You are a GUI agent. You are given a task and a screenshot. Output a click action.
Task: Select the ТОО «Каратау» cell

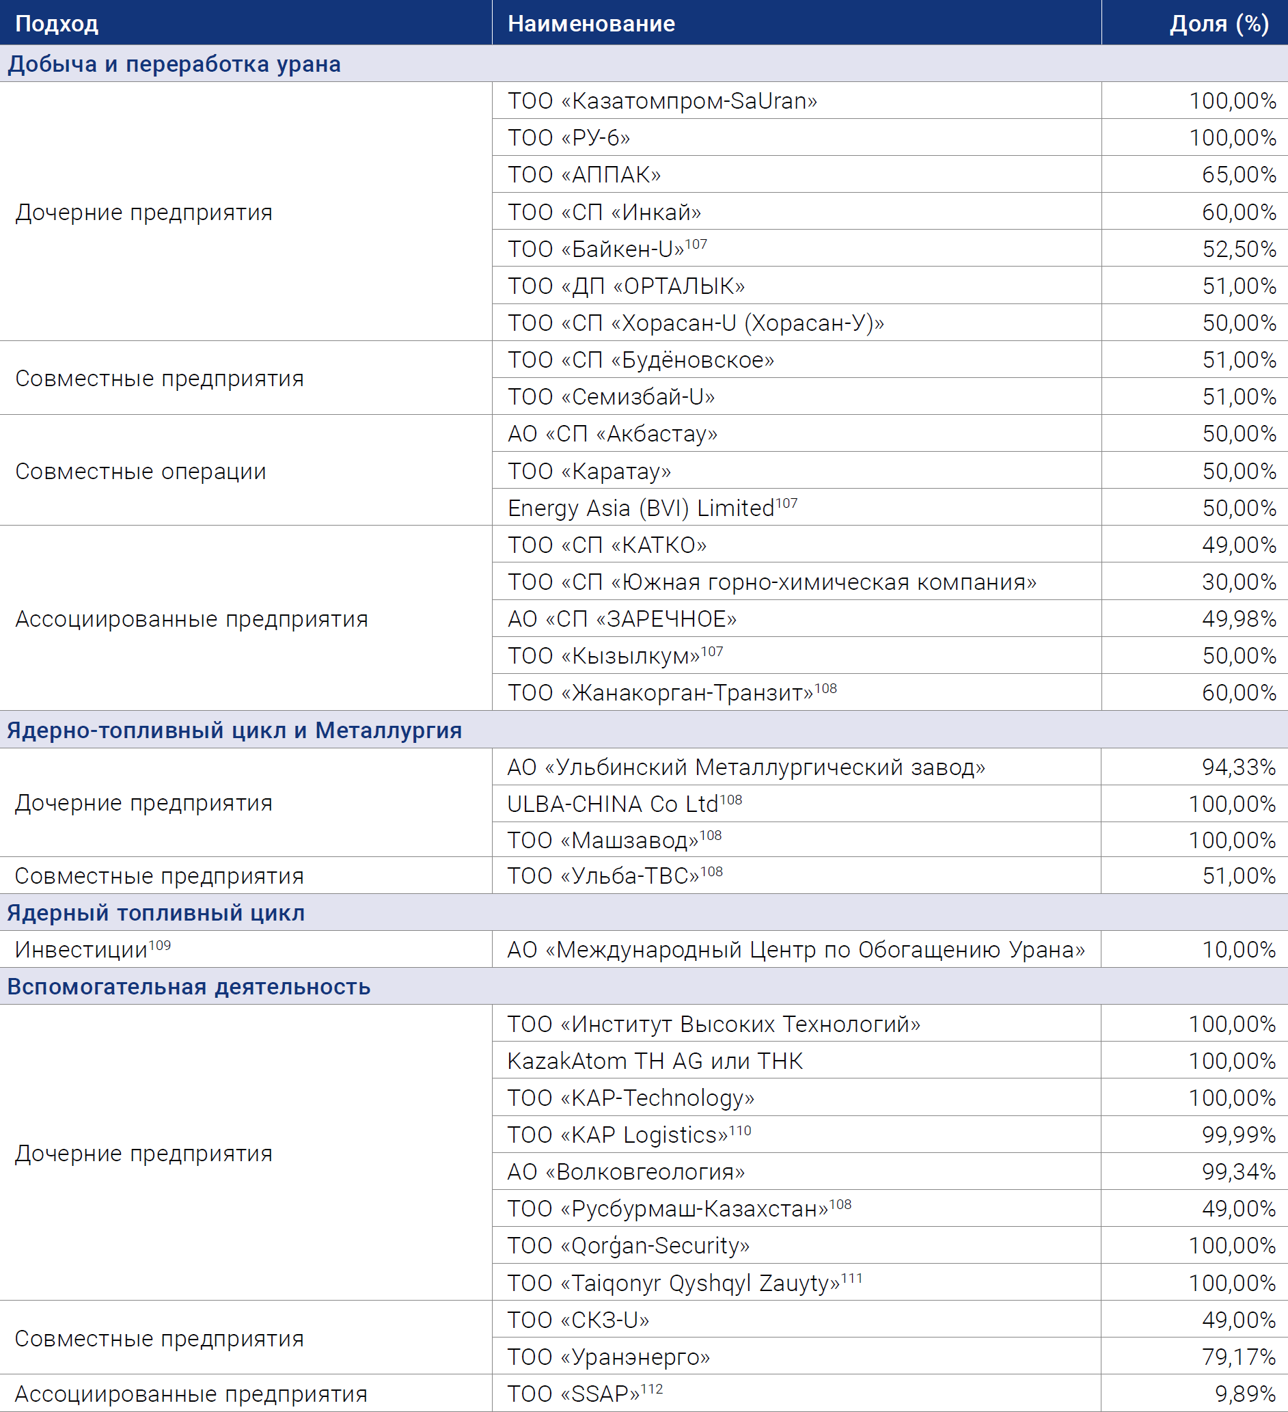796,471
